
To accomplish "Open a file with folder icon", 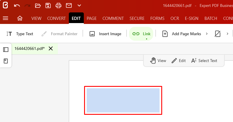I will pos(38,5).
